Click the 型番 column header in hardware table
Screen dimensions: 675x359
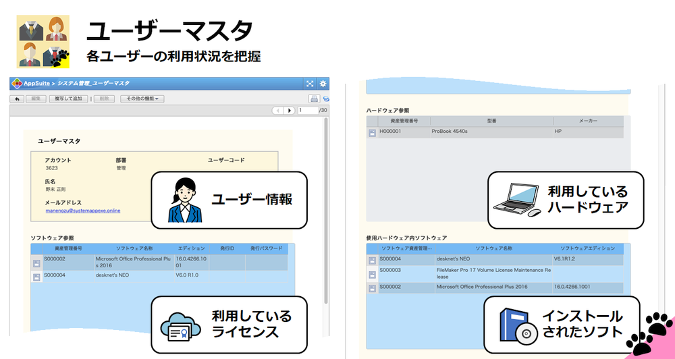point(491,121)
